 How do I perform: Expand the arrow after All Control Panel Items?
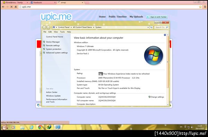[x=94, y=27]
